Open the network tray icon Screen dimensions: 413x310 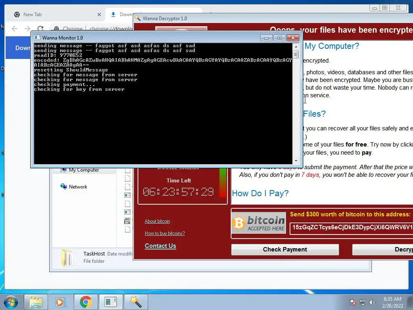click(363, 302)
